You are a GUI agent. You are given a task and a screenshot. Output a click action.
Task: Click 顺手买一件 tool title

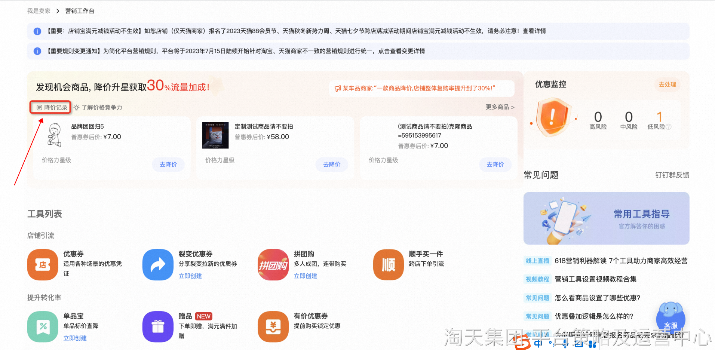(x=426, y=254)
